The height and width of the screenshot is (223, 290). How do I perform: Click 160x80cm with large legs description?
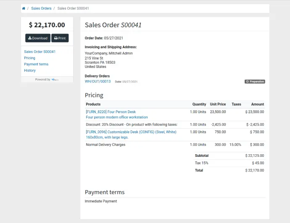click(107, 137)
